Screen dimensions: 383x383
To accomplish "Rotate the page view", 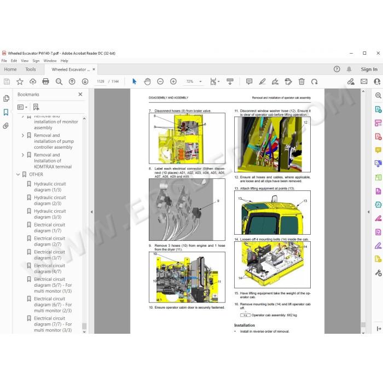I will (x=315, y=82).
